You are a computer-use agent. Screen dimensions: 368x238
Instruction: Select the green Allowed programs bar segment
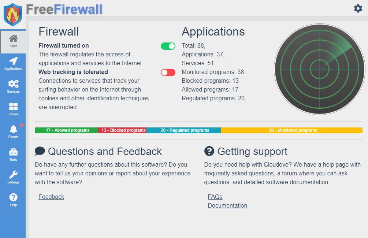coord(67,130)
